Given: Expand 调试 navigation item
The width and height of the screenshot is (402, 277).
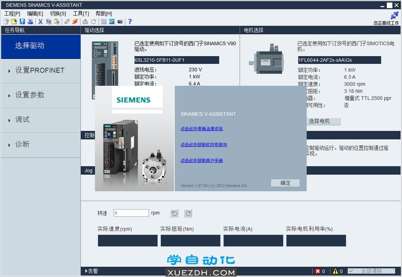Looking at the screenshot, I should 41,120.
